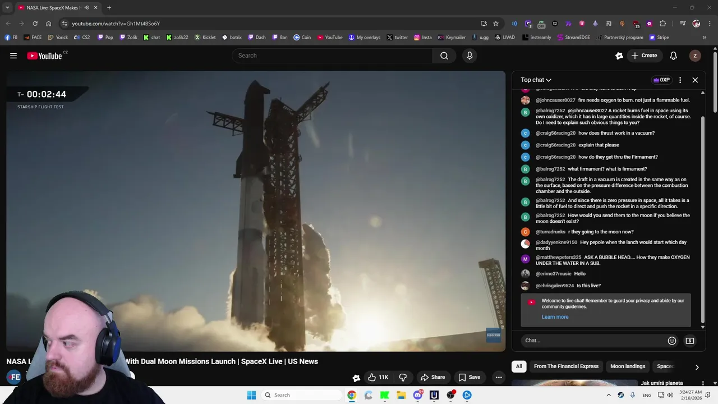Open the Keymailer bookmark
718x404 pixels.
pyautogui.click(x=452, y=38)
